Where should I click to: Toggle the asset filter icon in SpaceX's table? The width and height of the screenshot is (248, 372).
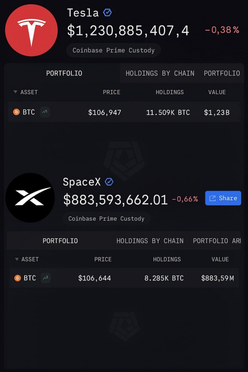click(x=17, y=259)
